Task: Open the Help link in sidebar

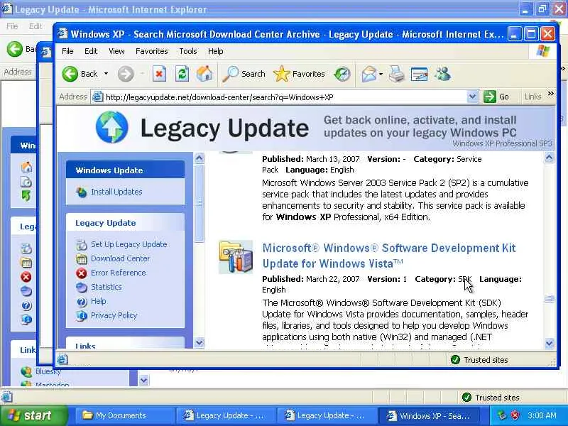Action: click(x=98, y=301)
